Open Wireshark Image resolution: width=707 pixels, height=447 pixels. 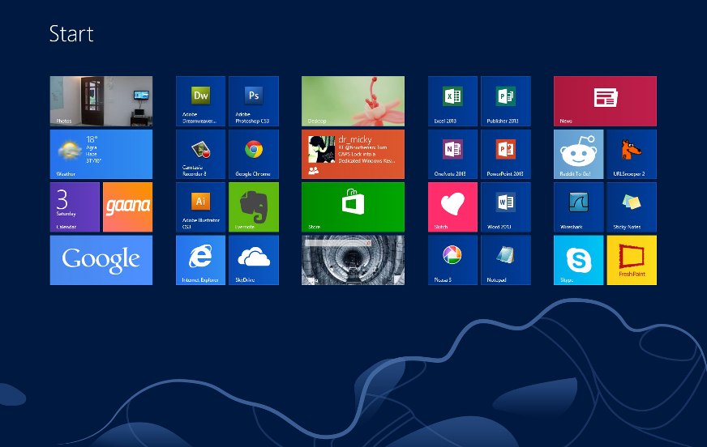click(x=579, y=207)
